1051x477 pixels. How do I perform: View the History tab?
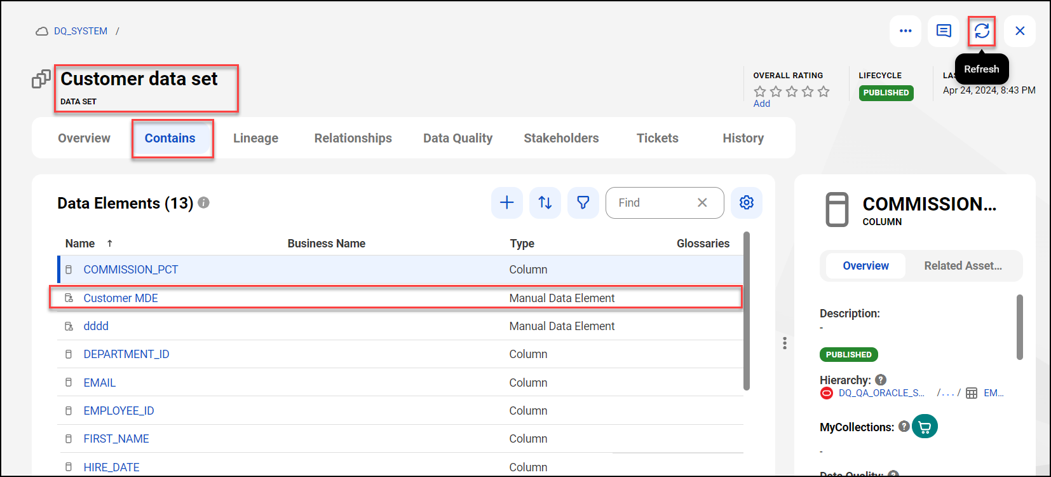[x=743, y=138]
